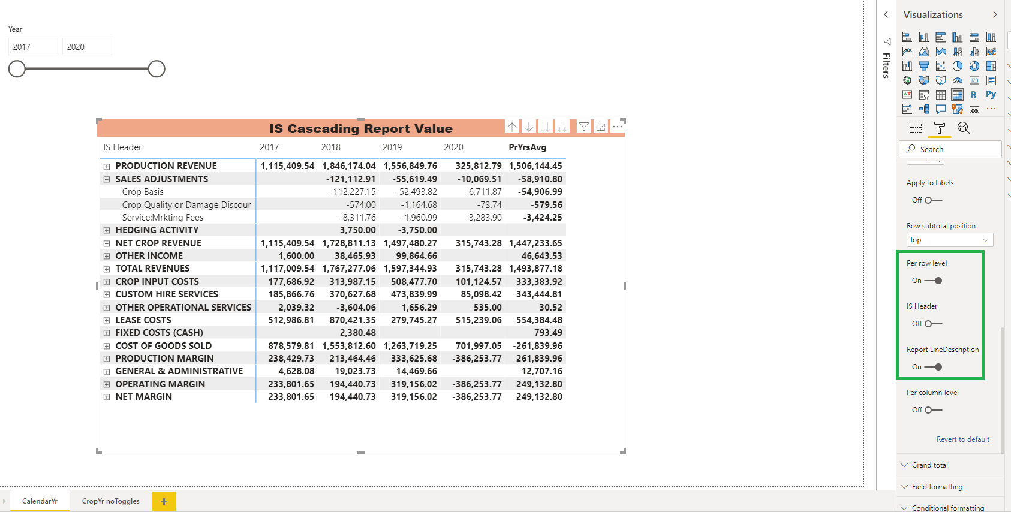Select the Python visual icon
Image resolution: width=1011 pixels, height=512 pixels.
coord(991,95)
